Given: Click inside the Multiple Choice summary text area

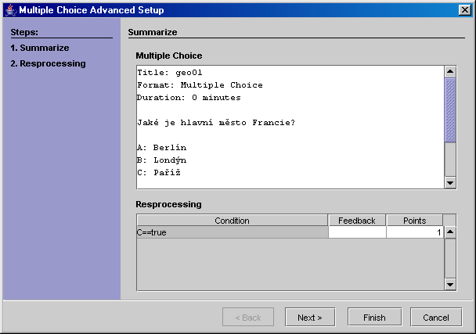Looking at the screenshot, I should (x=290, y=127).
